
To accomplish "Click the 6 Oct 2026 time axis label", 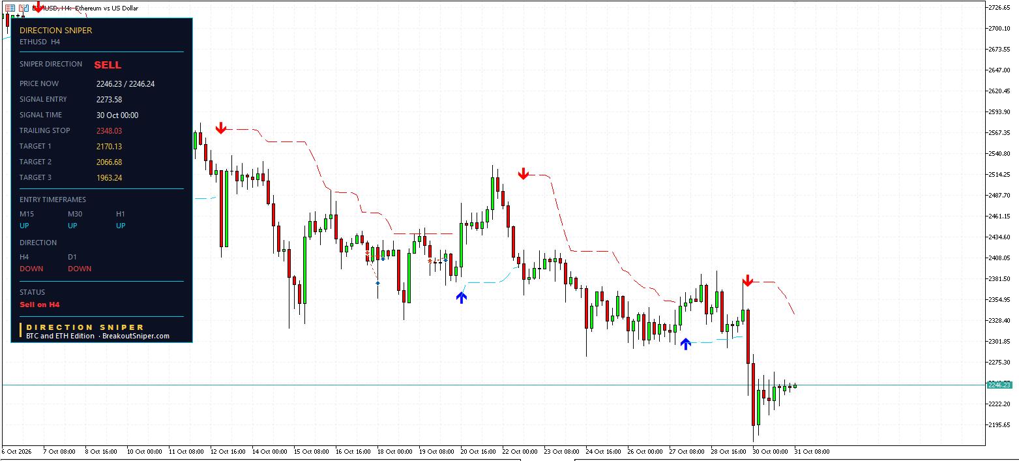I will [x=17, y=451].
